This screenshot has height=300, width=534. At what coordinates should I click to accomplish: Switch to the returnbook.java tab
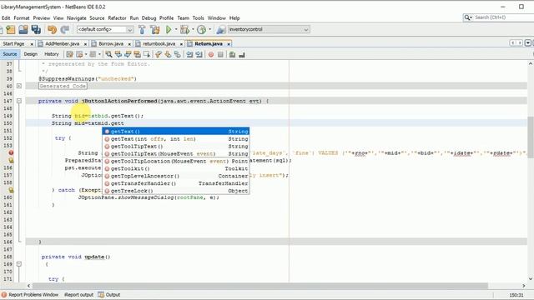tap(159, 44)
